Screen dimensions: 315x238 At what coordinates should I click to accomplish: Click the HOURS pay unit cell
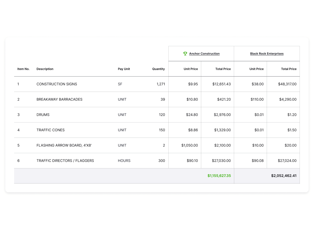tap(124, 161)
